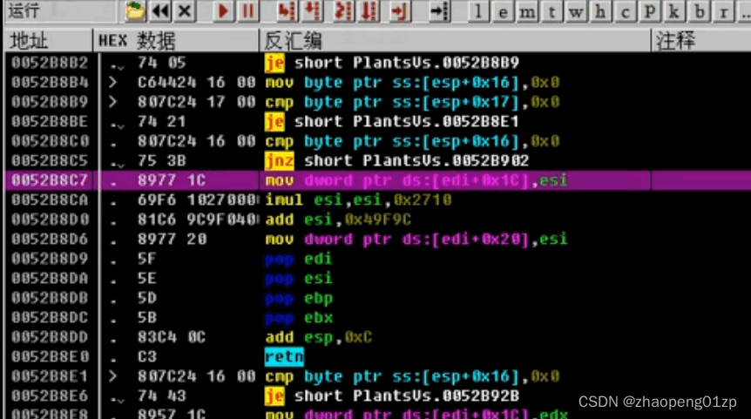Select imul esi,esi,0x2710 instruction
The width and height of the screenshot is (751, 419).
(358, 199)
